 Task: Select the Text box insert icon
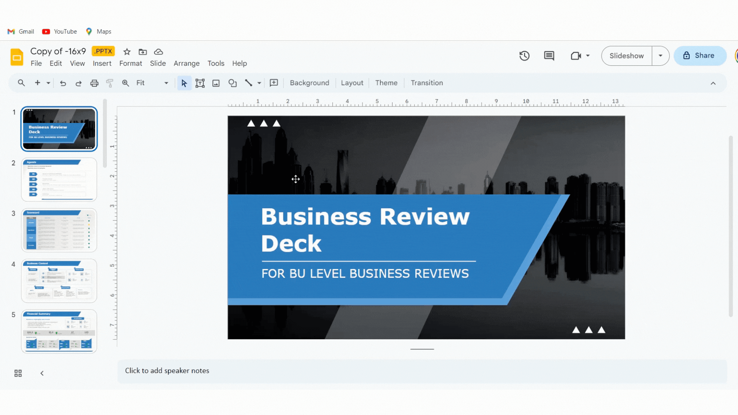click(200, 83)
